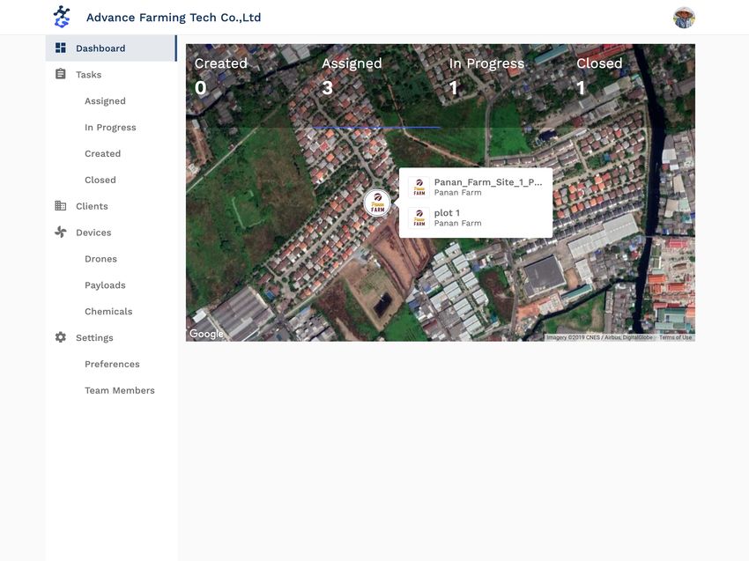Navigate to Payloads page
The width and height of the screenshot is (749, 561).
tap(111, 284)
